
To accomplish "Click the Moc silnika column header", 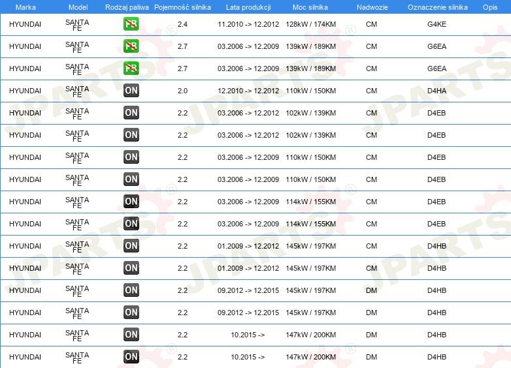I will click(x=310, y=7).
